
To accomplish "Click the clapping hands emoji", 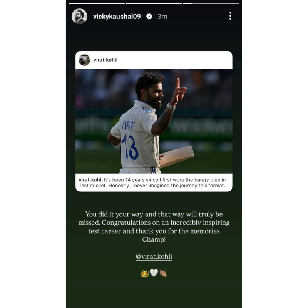I will click(163, 273).
